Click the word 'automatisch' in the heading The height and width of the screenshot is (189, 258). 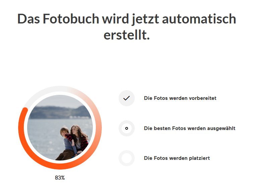(x=199, y=19)
